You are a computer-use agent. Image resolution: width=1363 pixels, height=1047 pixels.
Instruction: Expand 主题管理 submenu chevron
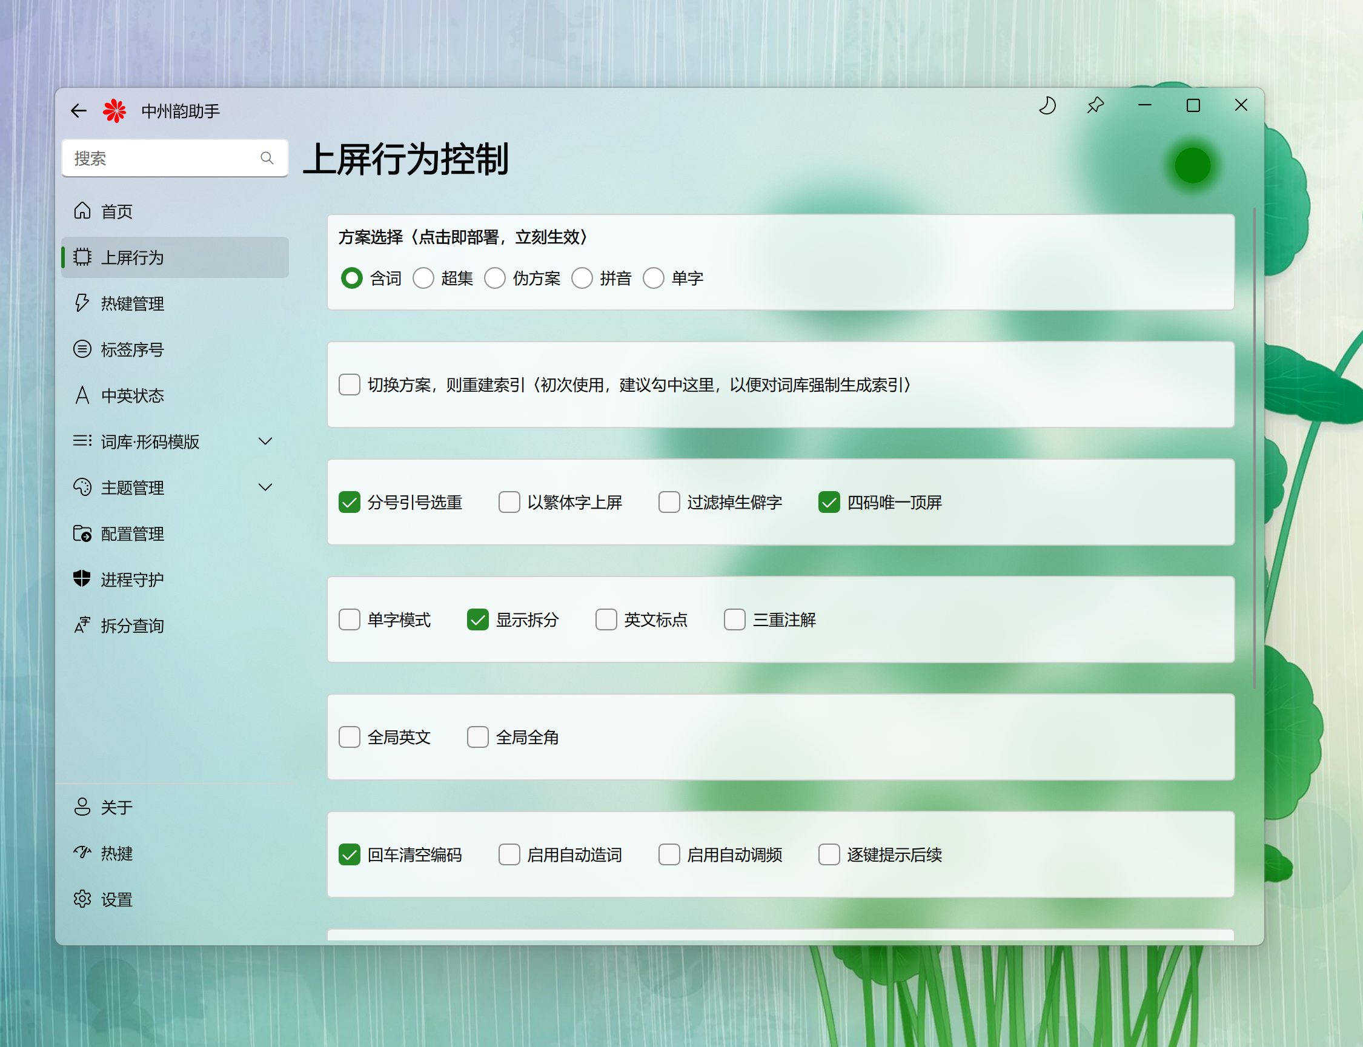coord(265,487)
